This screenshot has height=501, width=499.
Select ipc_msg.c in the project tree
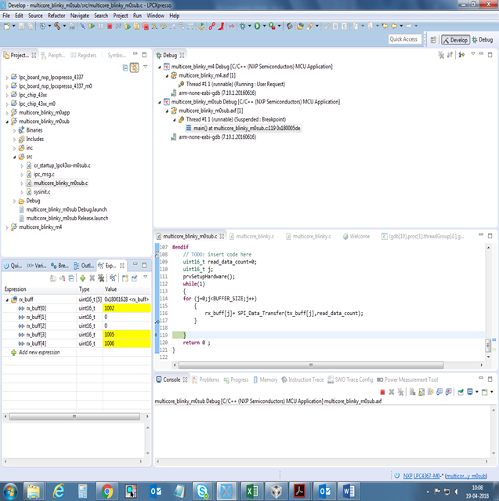[x=44, y=175]
